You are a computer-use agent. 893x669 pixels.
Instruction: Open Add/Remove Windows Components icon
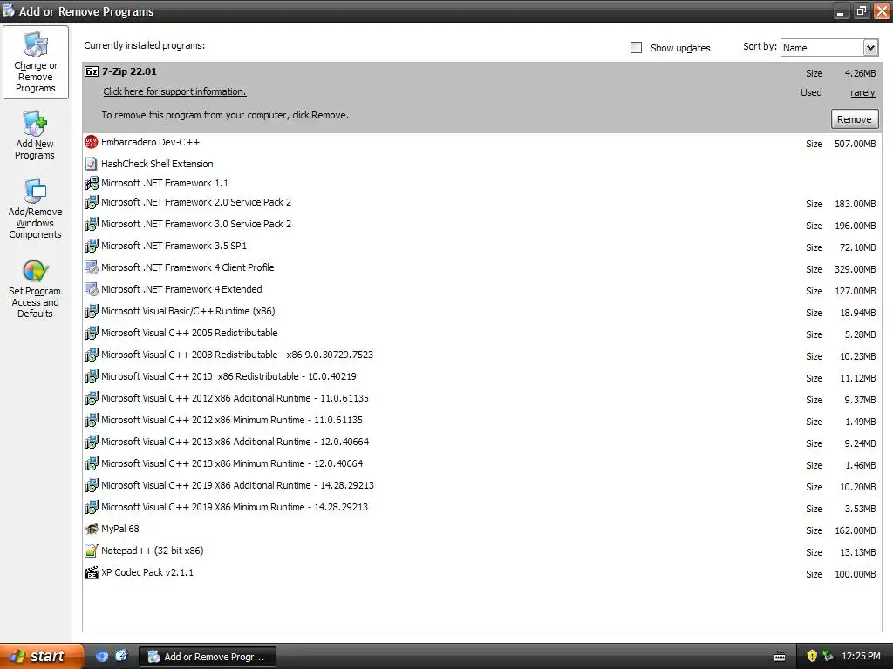[35, 191]
